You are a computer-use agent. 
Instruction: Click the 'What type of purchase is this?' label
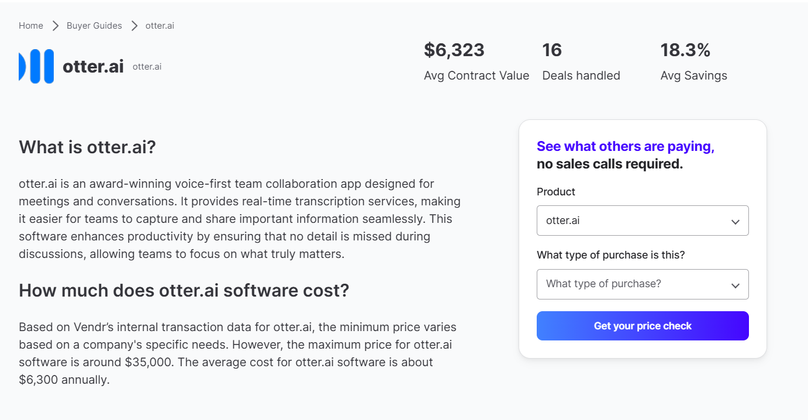[610, 255]
